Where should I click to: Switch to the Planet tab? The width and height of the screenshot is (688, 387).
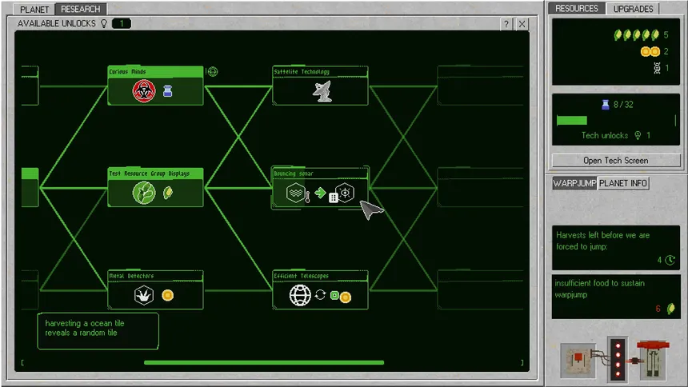pyautogui.click(x=34, y=10)
